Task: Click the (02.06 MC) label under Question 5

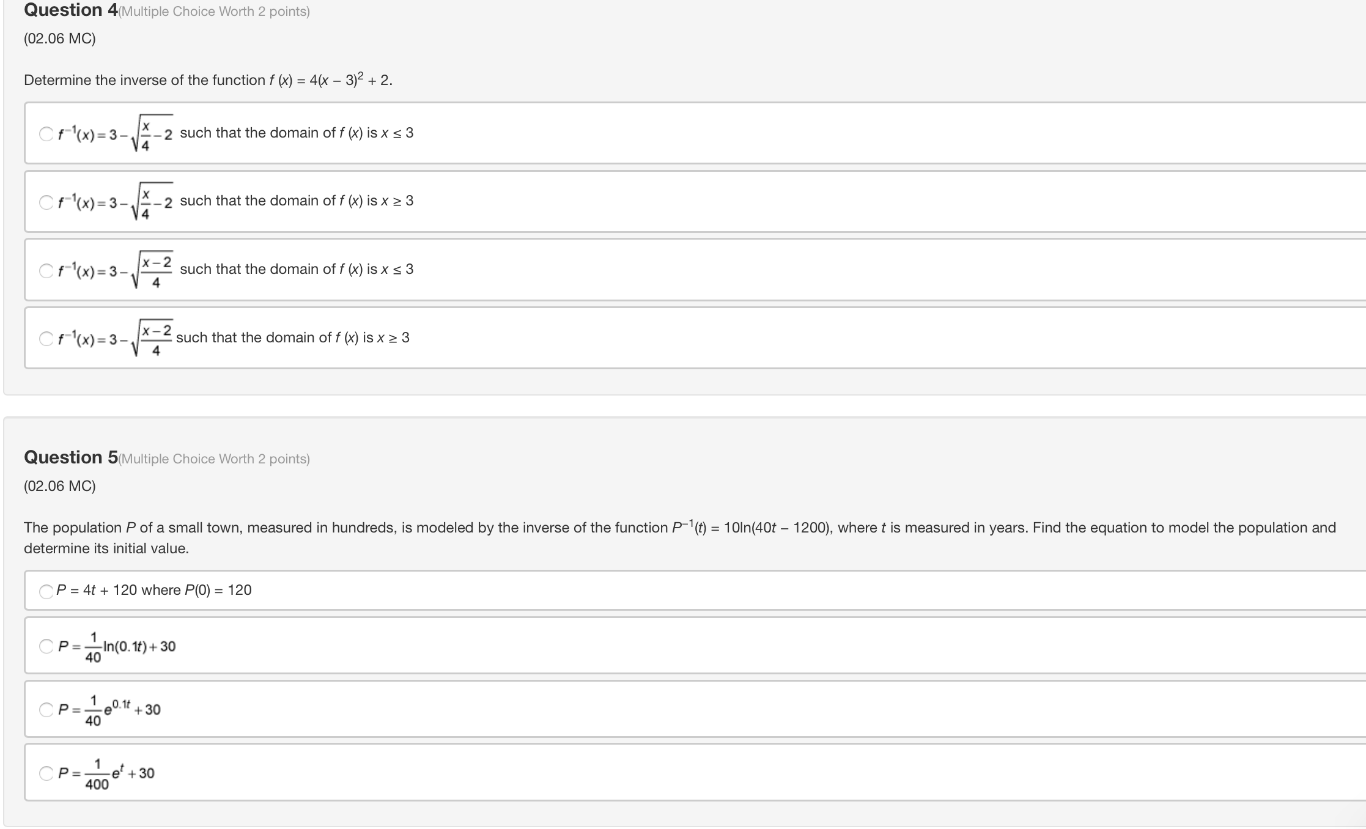Action: [x=60, y=486]
